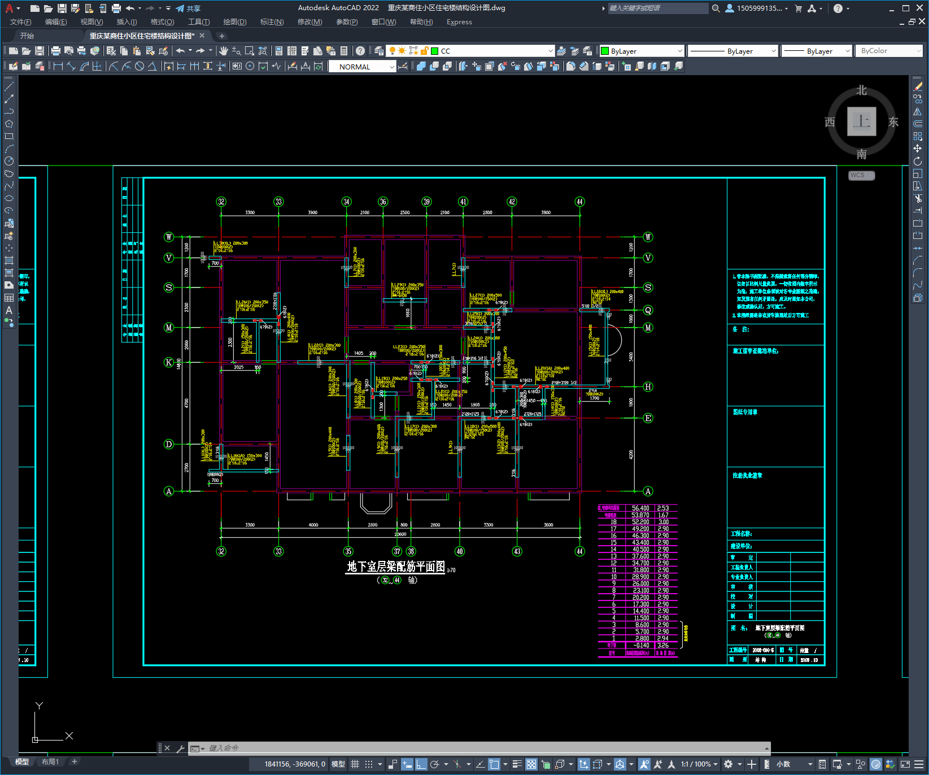Toggle polar tracking in status bar
This screenshot has width=929, height=775.
[435, 764]
